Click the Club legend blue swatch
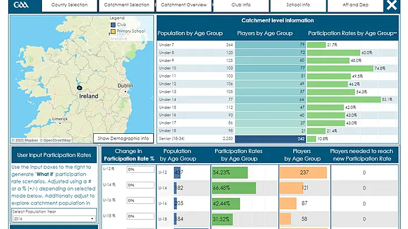Viewport: 408px width, 229px height. (113, 25)
